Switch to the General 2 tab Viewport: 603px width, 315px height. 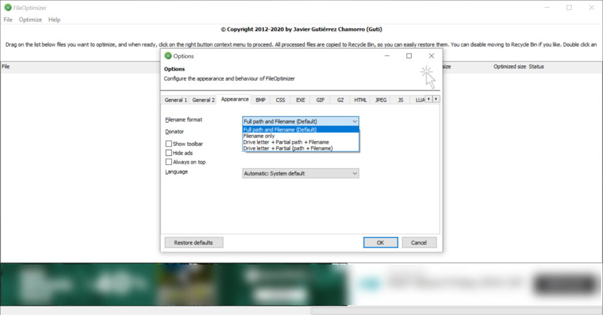coord(203,100)
